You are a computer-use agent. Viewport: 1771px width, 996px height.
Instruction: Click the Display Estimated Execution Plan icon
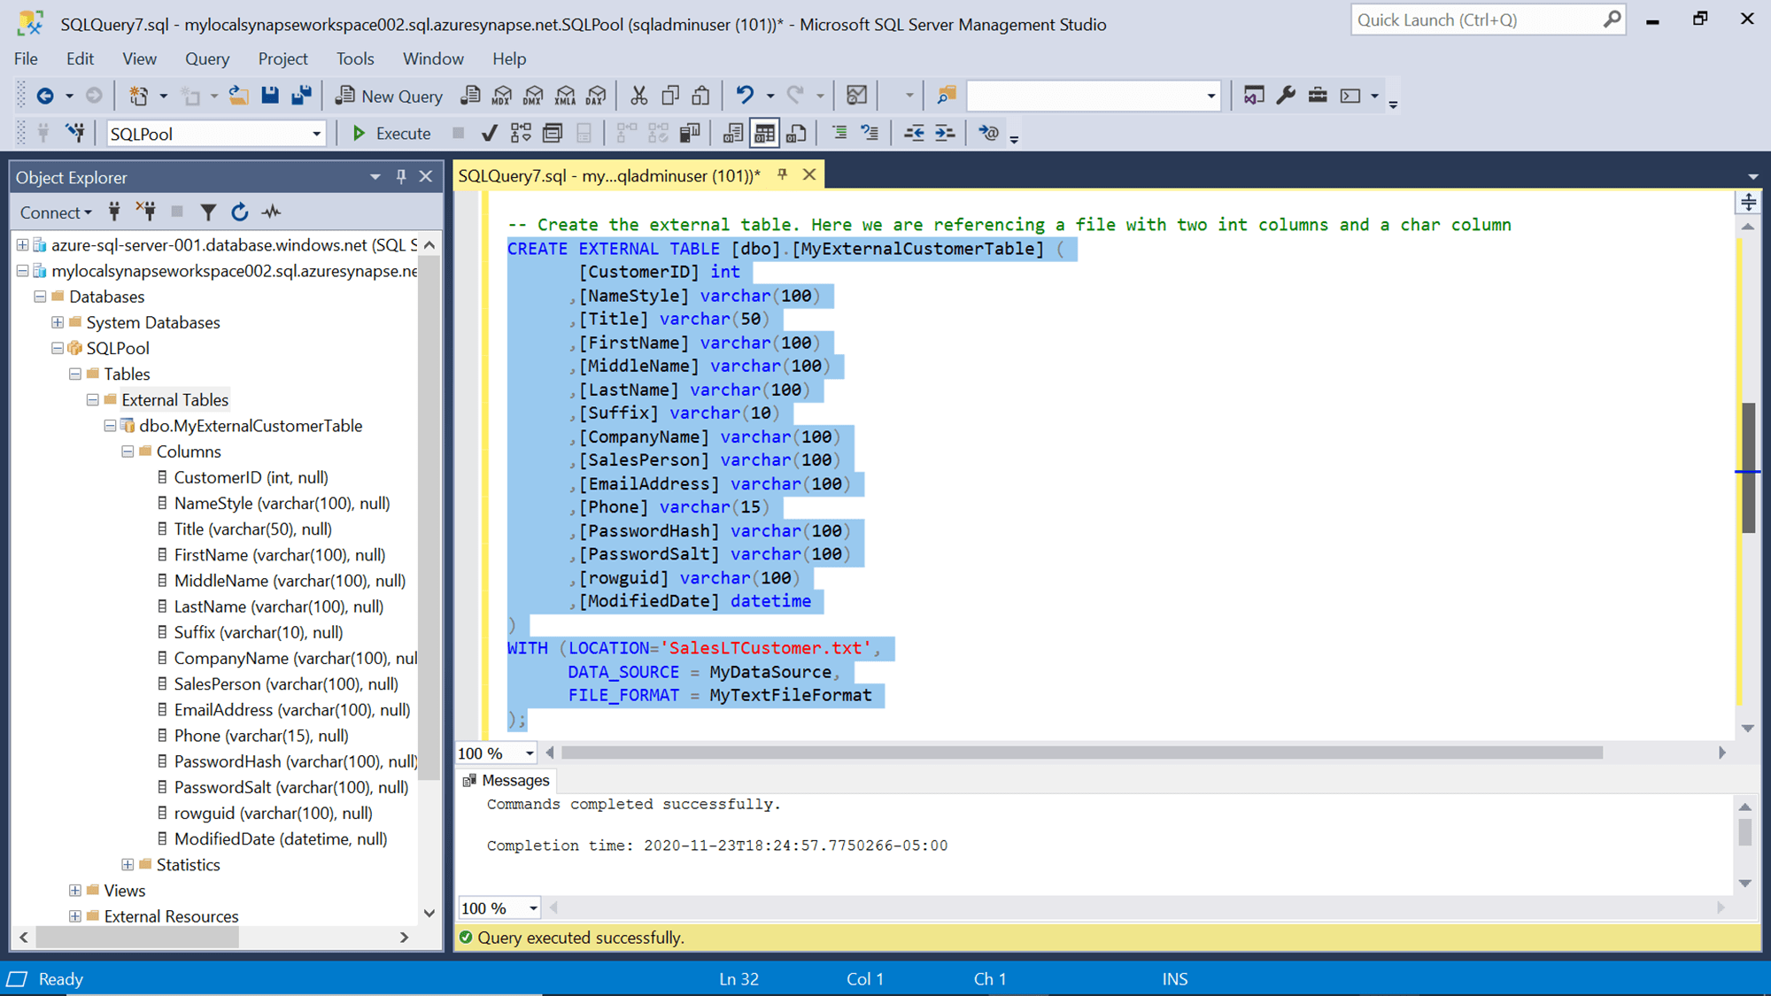[x=521, y=133]
